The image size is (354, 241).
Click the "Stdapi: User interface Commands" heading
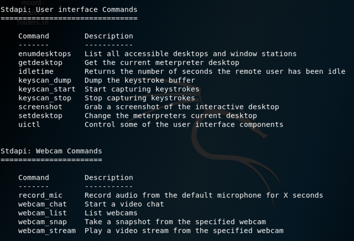click(x=69, y=9)
